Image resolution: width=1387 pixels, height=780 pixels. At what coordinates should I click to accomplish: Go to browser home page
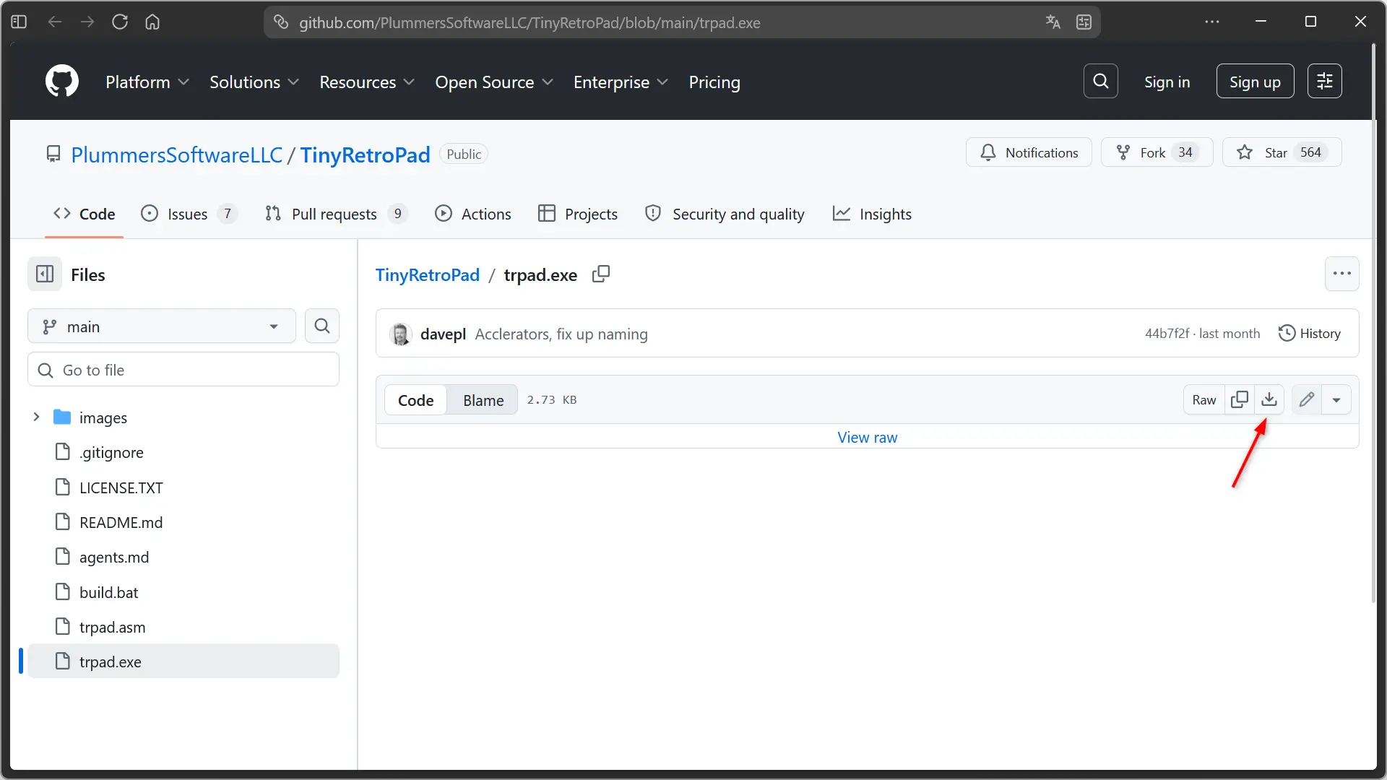click(152, 22)
